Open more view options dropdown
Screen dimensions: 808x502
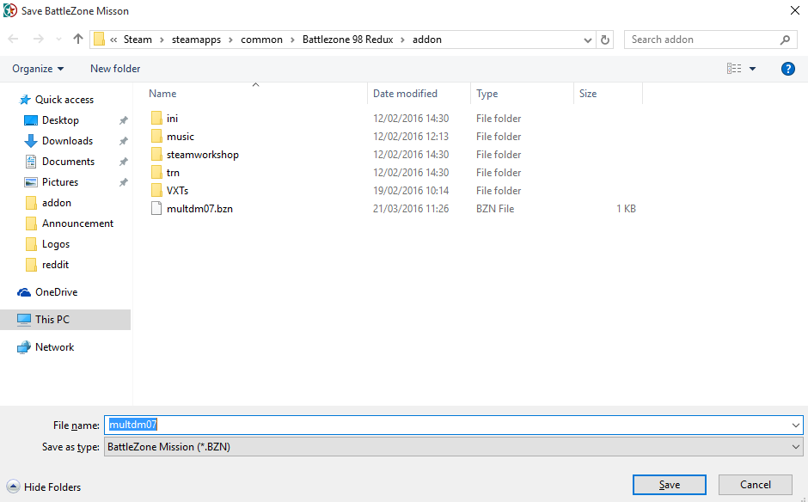point(752,69)
